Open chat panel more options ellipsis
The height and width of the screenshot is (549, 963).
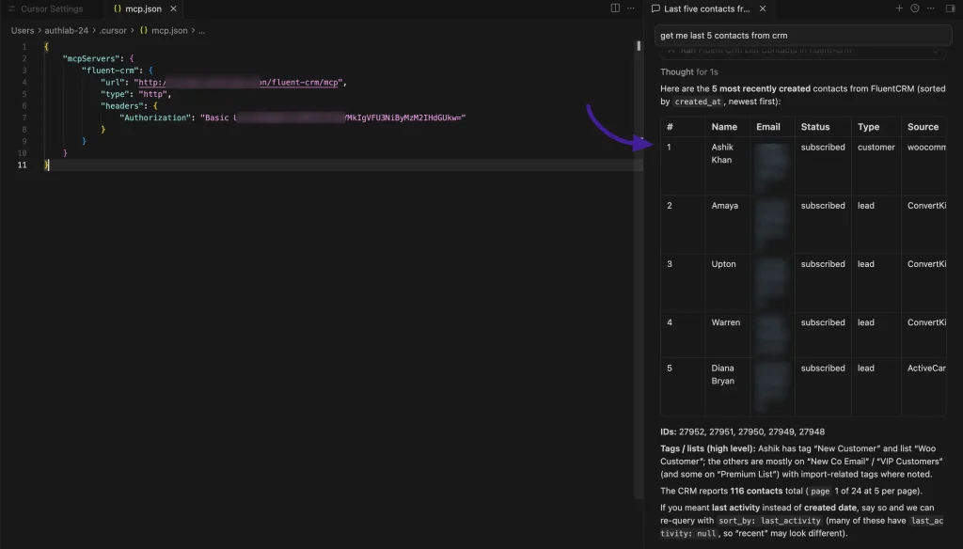930,8
